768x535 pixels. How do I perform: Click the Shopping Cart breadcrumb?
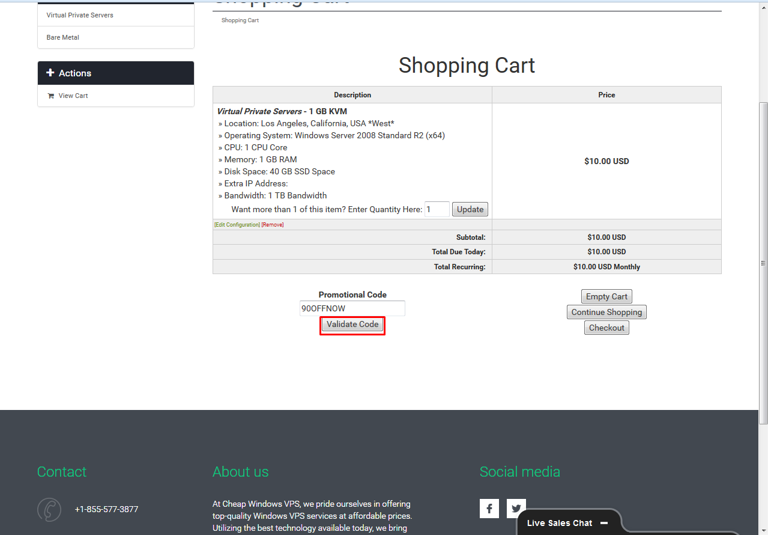240,20
